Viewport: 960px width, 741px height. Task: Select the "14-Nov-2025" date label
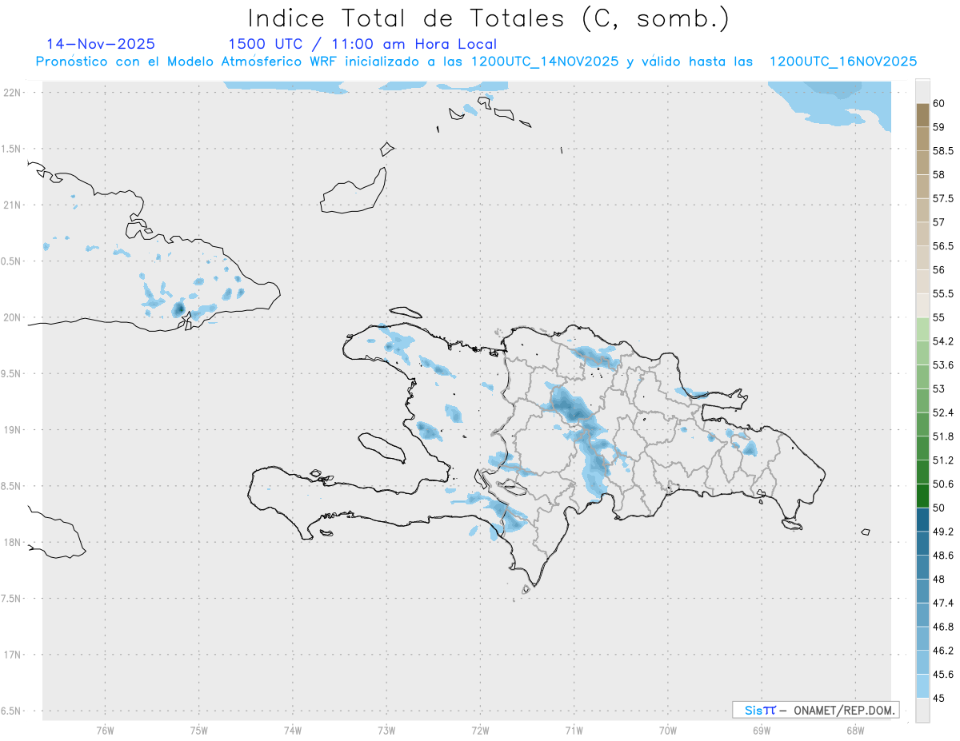[101, 44]
